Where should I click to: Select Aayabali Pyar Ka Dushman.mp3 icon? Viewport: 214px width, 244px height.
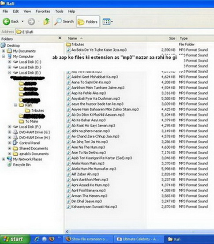point(68,98)
